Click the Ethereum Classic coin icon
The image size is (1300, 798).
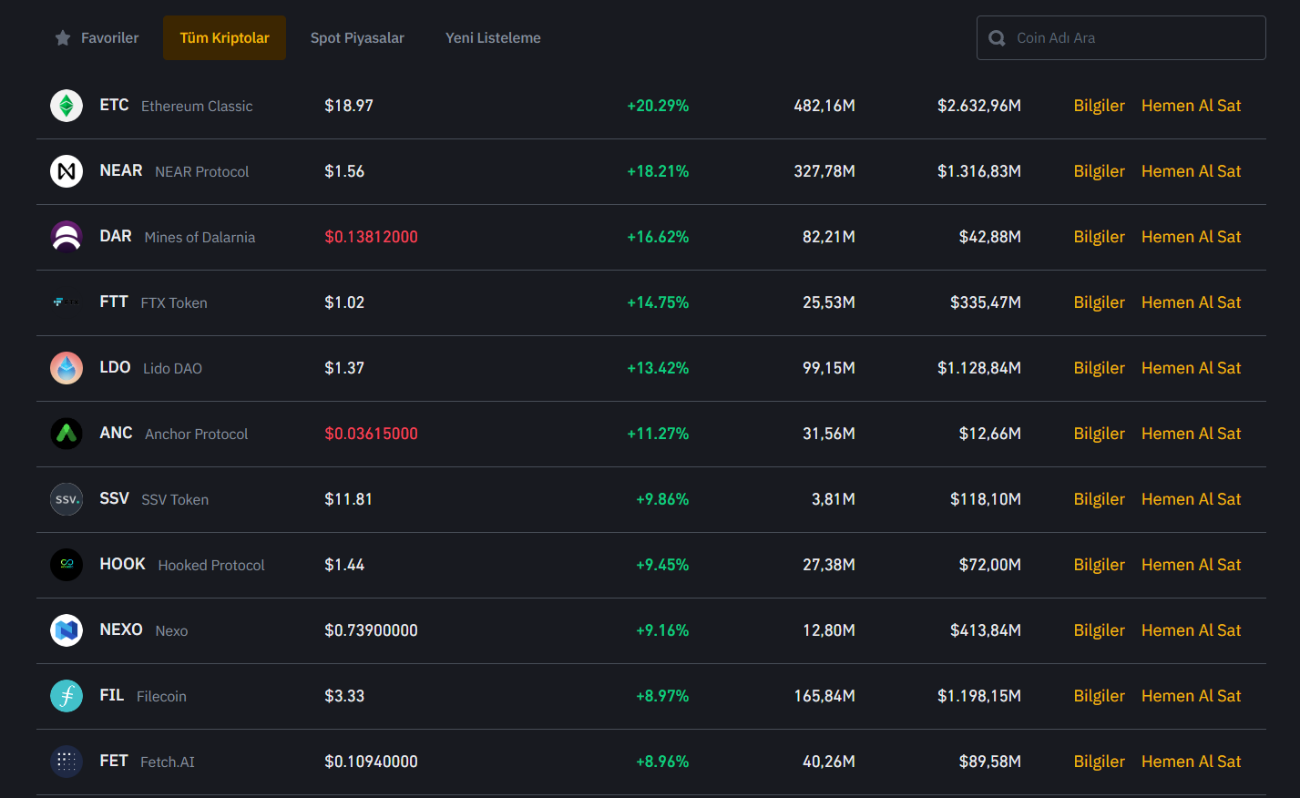click(67, 106)
